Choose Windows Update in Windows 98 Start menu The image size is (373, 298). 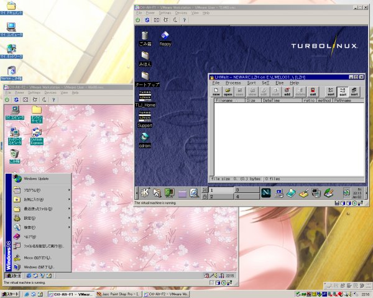click(42, 179)
